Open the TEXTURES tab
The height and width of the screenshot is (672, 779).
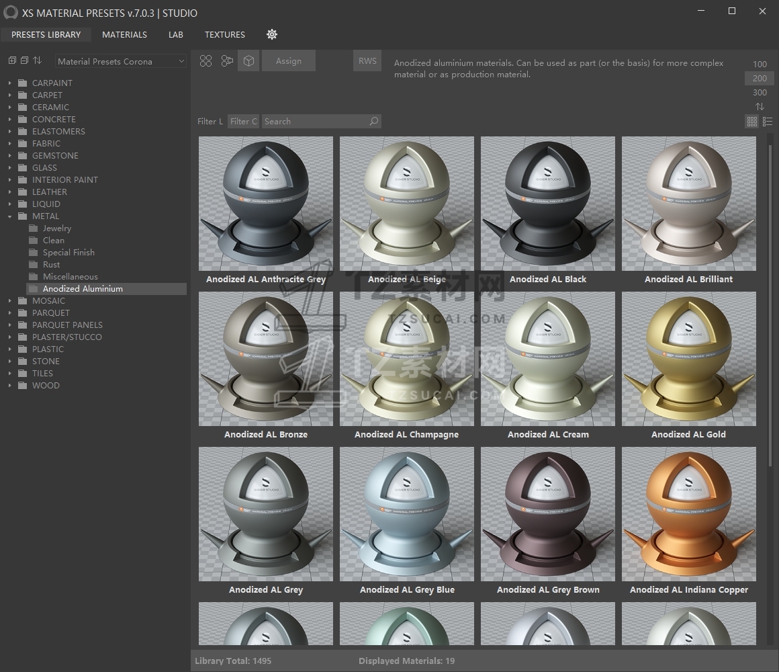coord(225,34)
